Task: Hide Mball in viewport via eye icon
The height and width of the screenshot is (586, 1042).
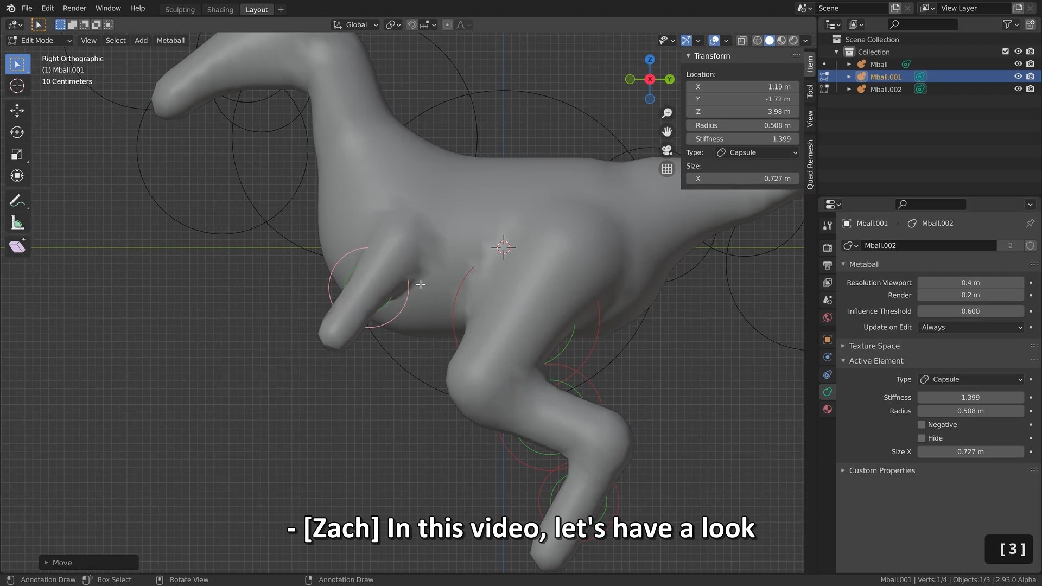Action: point(1018,64)
